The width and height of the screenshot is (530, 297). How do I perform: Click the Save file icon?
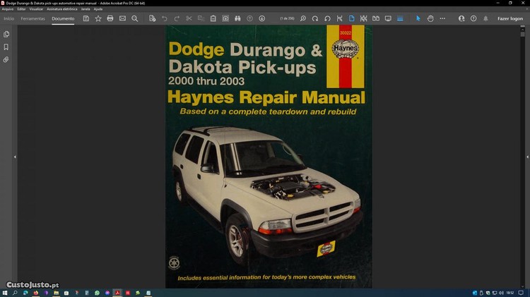click(x=86, y=18)
